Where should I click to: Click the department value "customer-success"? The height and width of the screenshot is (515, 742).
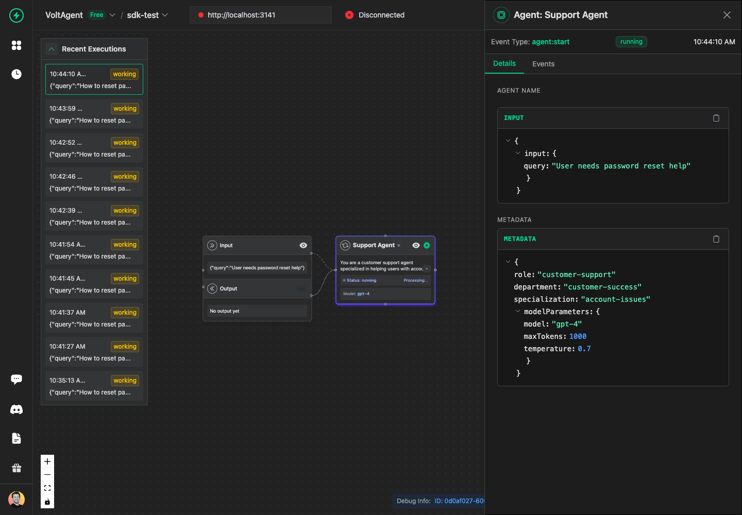pyautogui.click(x=602, y=287)
